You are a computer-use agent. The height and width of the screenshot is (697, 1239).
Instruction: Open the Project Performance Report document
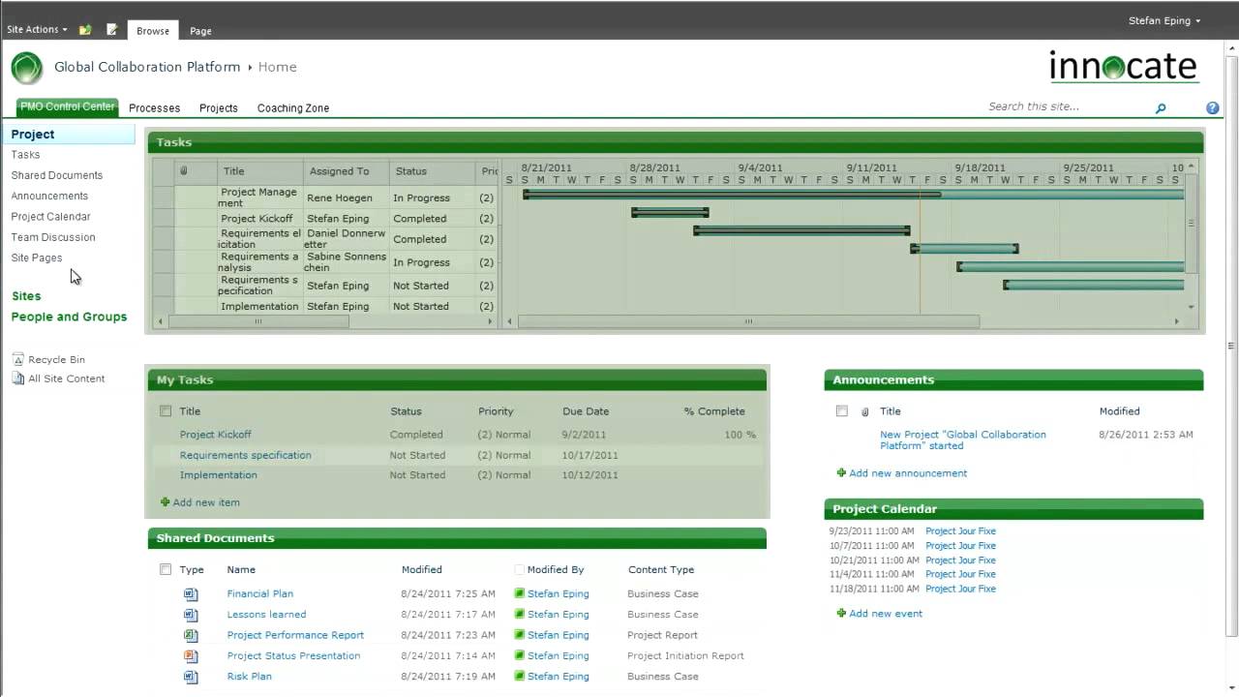295,636
